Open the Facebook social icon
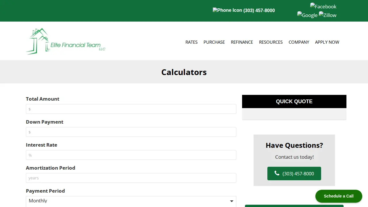The width and height of the screenshot is (368, 207). (323, 6)
